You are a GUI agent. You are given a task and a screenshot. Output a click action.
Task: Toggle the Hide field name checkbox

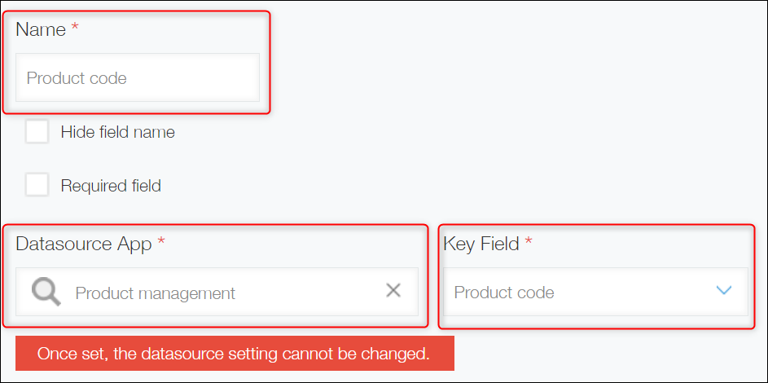[x=37, y=131]
